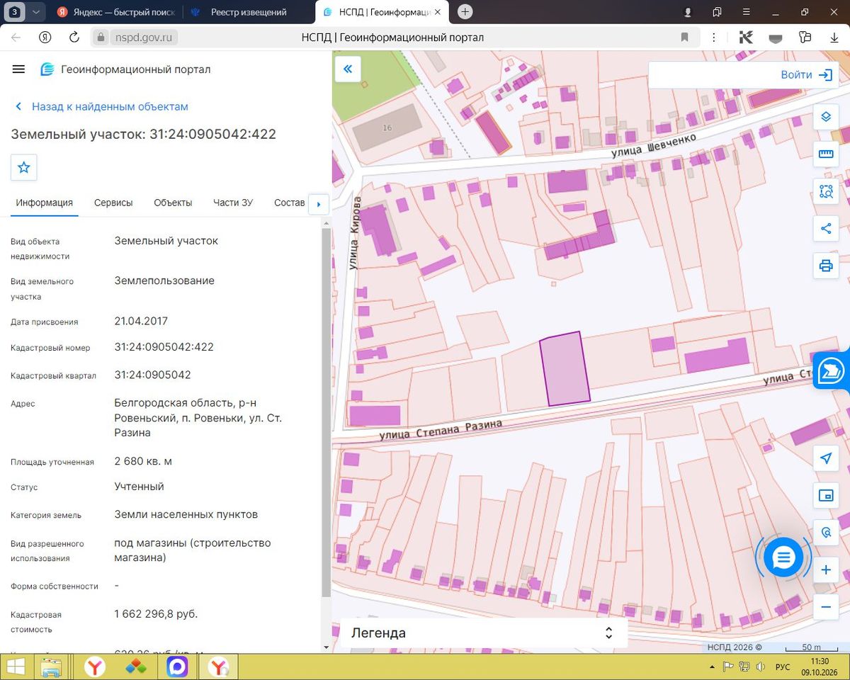The image size is (850, 680).
Task: Open the chat support bubble
Action: [x=783, y=557]
